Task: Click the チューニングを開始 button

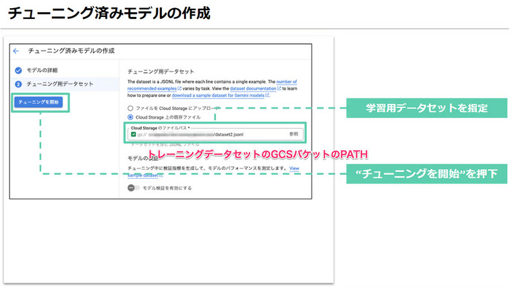Action: click(38, 102)
